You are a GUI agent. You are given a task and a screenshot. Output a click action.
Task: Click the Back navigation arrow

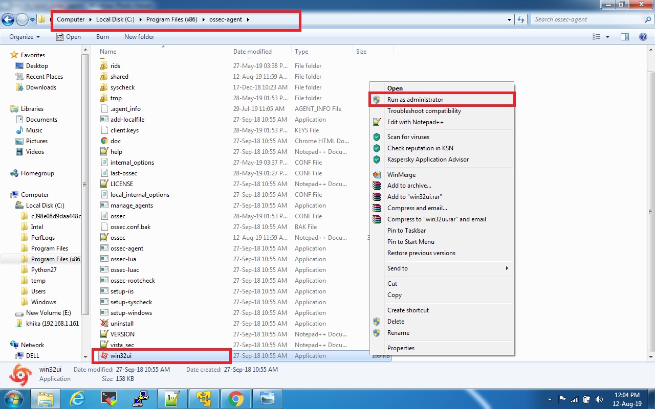[x=8, y=20]
